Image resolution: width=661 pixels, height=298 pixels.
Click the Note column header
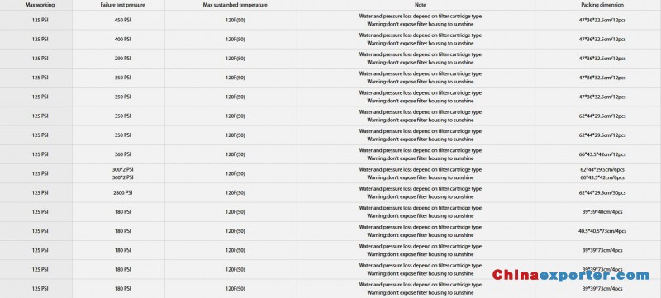point(421,5)
